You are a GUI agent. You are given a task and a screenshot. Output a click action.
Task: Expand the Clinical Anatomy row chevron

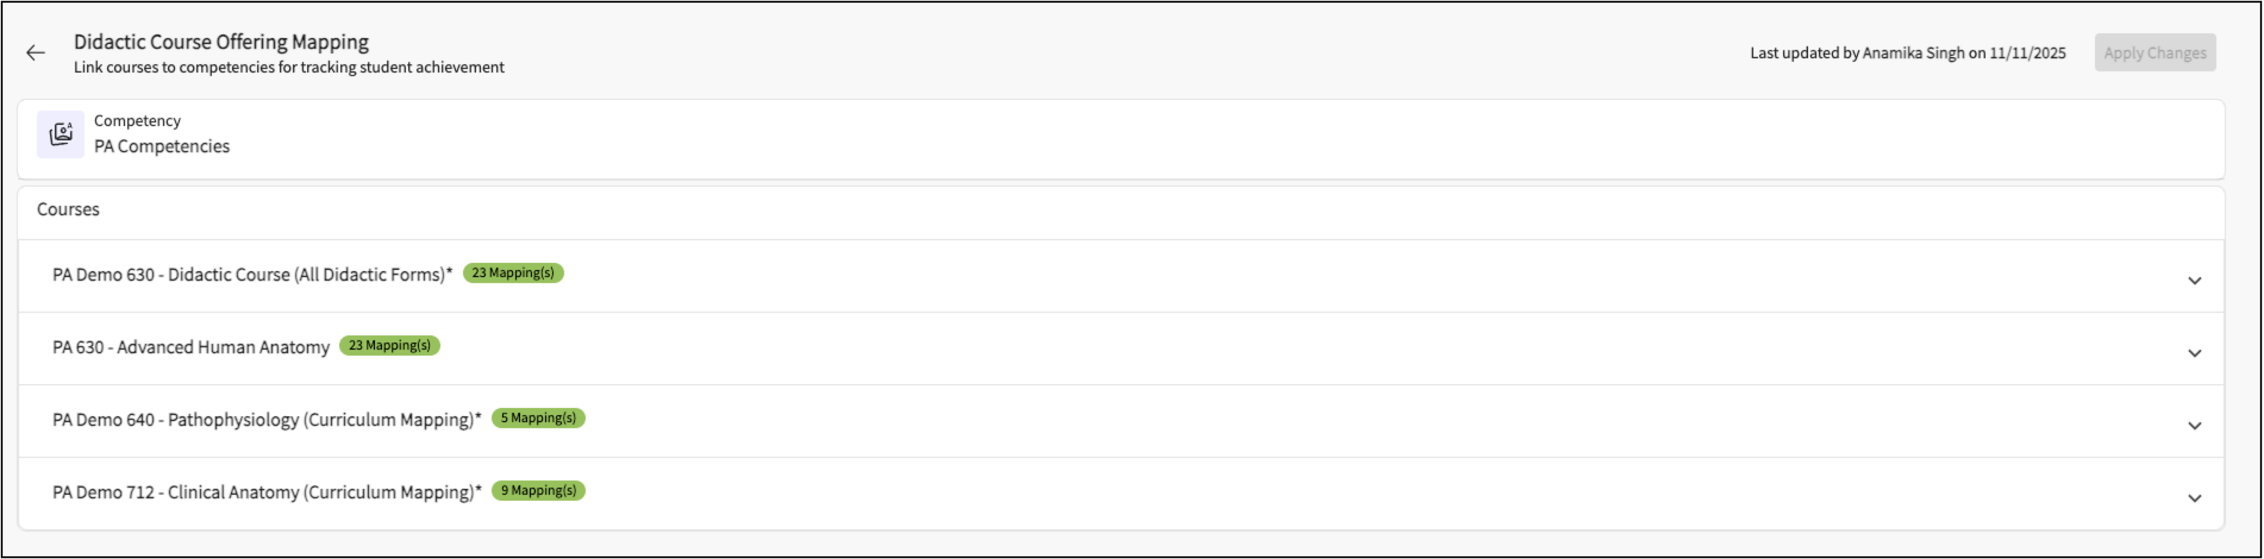tap(2194, 498)
